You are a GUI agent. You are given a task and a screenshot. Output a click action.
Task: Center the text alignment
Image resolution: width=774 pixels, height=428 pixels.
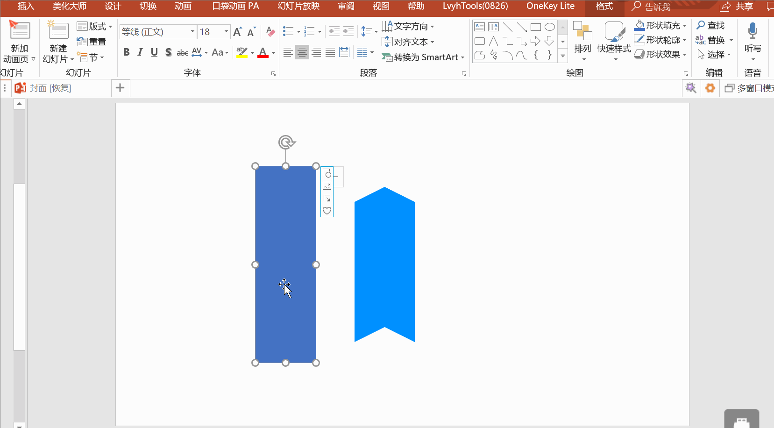click(302, 52)
